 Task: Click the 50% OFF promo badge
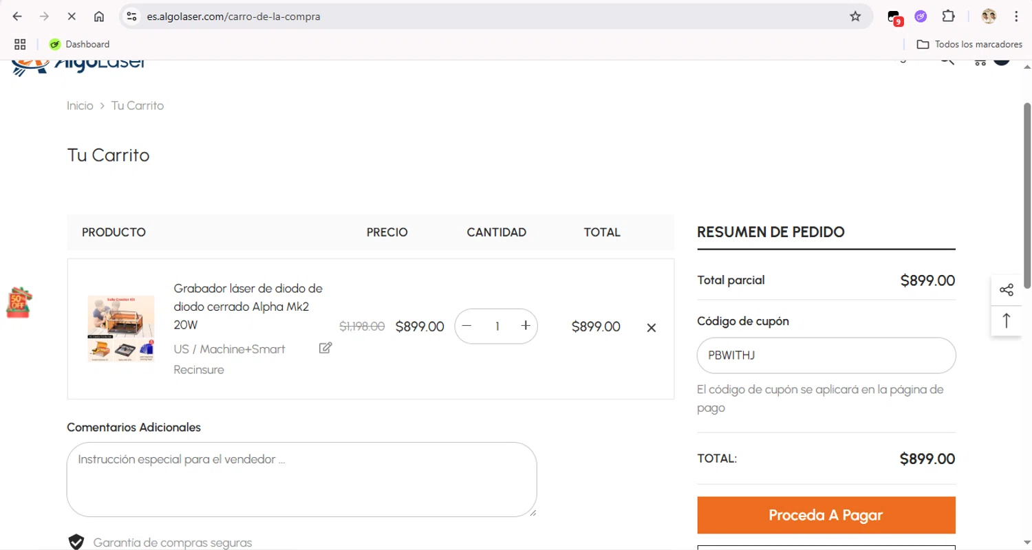click(19, 302)
